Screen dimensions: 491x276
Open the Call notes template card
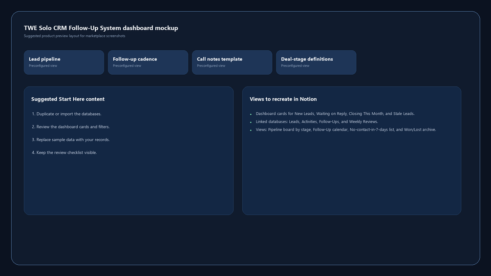point(232,62)
